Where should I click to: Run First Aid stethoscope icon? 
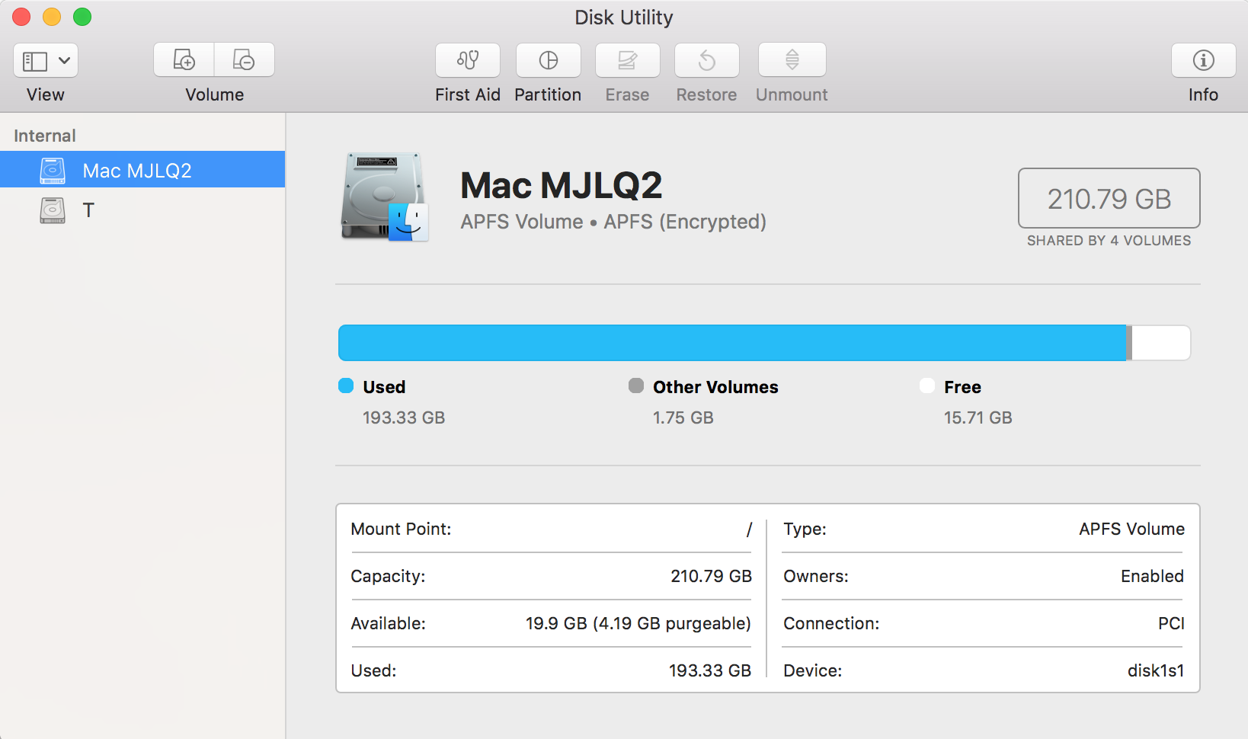click(468, 60)
